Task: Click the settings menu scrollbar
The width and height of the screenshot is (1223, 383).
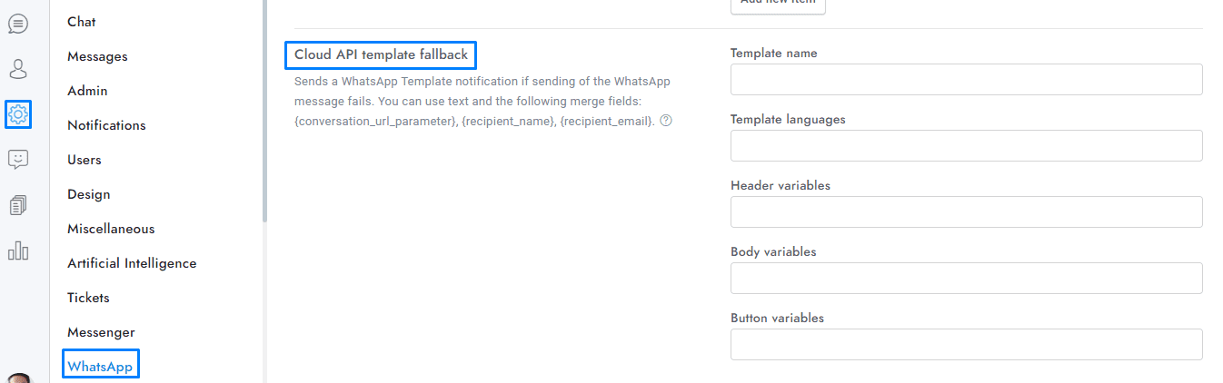Action: click(264, 109)
